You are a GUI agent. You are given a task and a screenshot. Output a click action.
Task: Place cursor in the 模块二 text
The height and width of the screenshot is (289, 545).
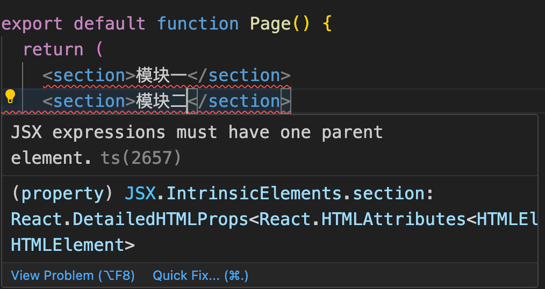(161, 101)
